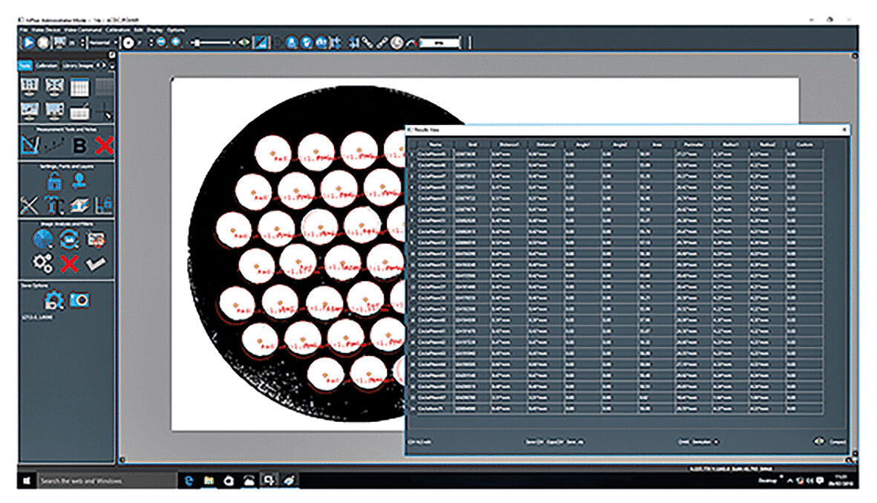Click the white bar field at toolbar right end
877x503 pixels.
(440, 42)
